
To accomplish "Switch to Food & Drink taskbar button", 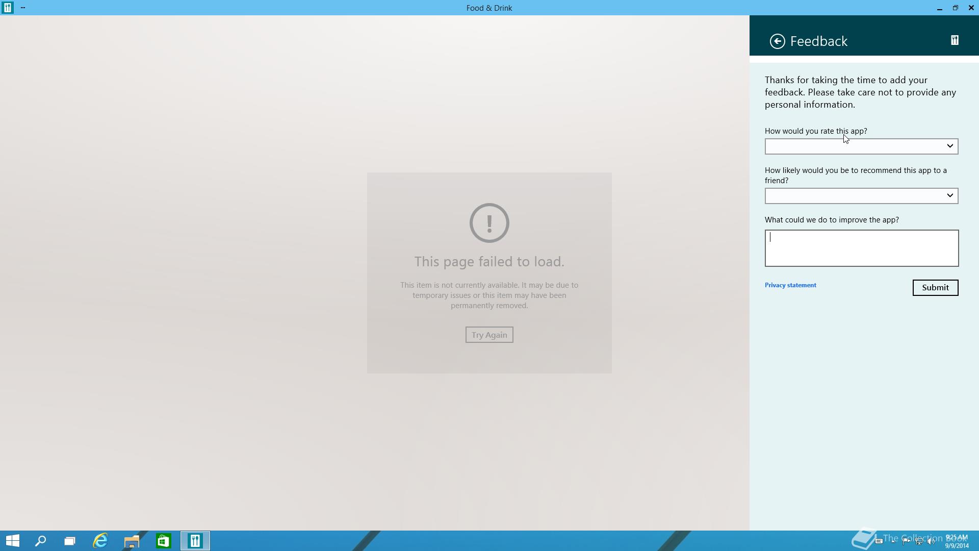I will [x=195, y=541].
